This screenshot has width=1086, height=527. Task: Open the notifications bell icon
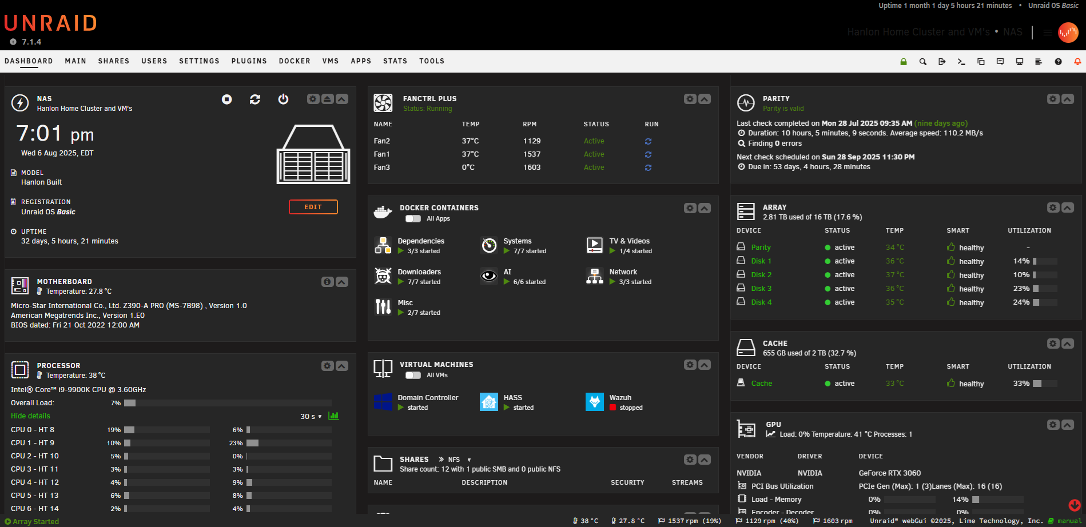[x=1077, y=62]
